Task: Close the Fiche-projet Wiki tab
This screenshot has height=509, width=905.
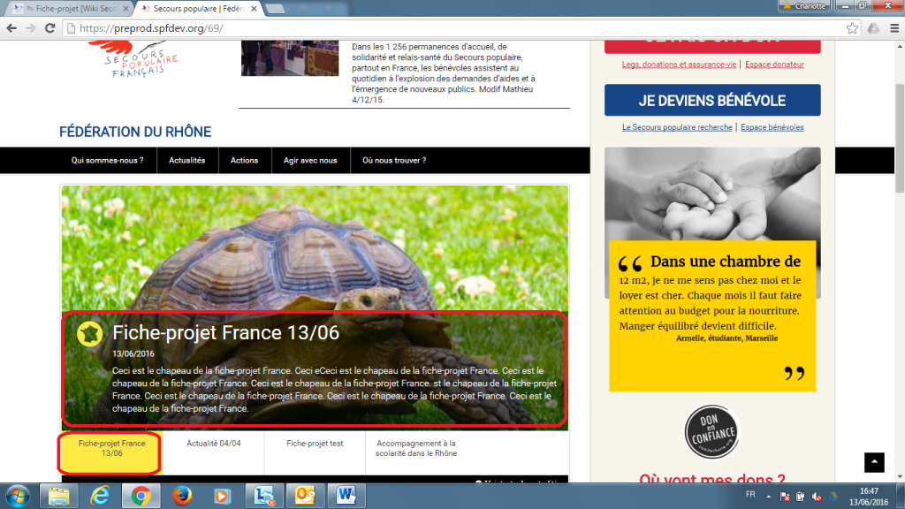Action: point(125,9)
